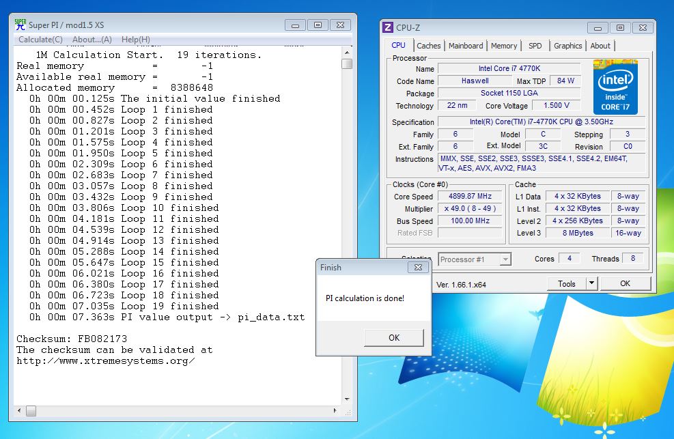Viewport: 674px width, 439px height.
Task: Click the 'PI calculation is done!' message
Action: click(x=365, y=298)
